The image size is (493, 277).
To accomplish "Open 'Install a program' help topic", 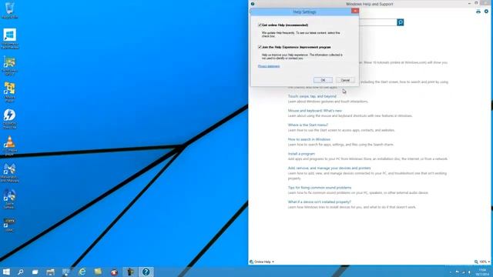I will point(301,154).
